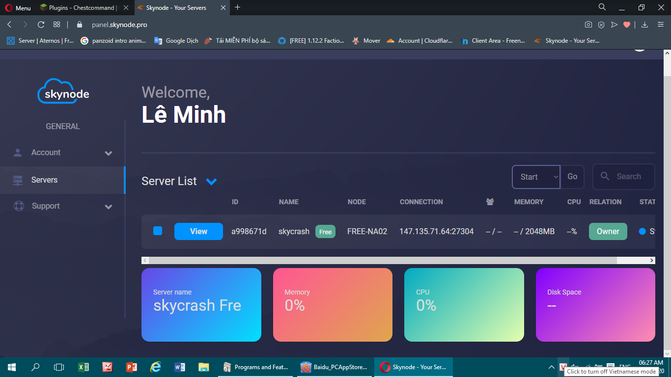
Task: Open the [FREE] 1.12.2 Factio bookmark
Action: (311, 41)
